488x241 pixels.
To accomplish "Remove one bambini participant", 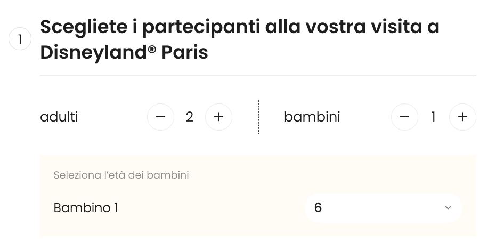I will [404, 117].
